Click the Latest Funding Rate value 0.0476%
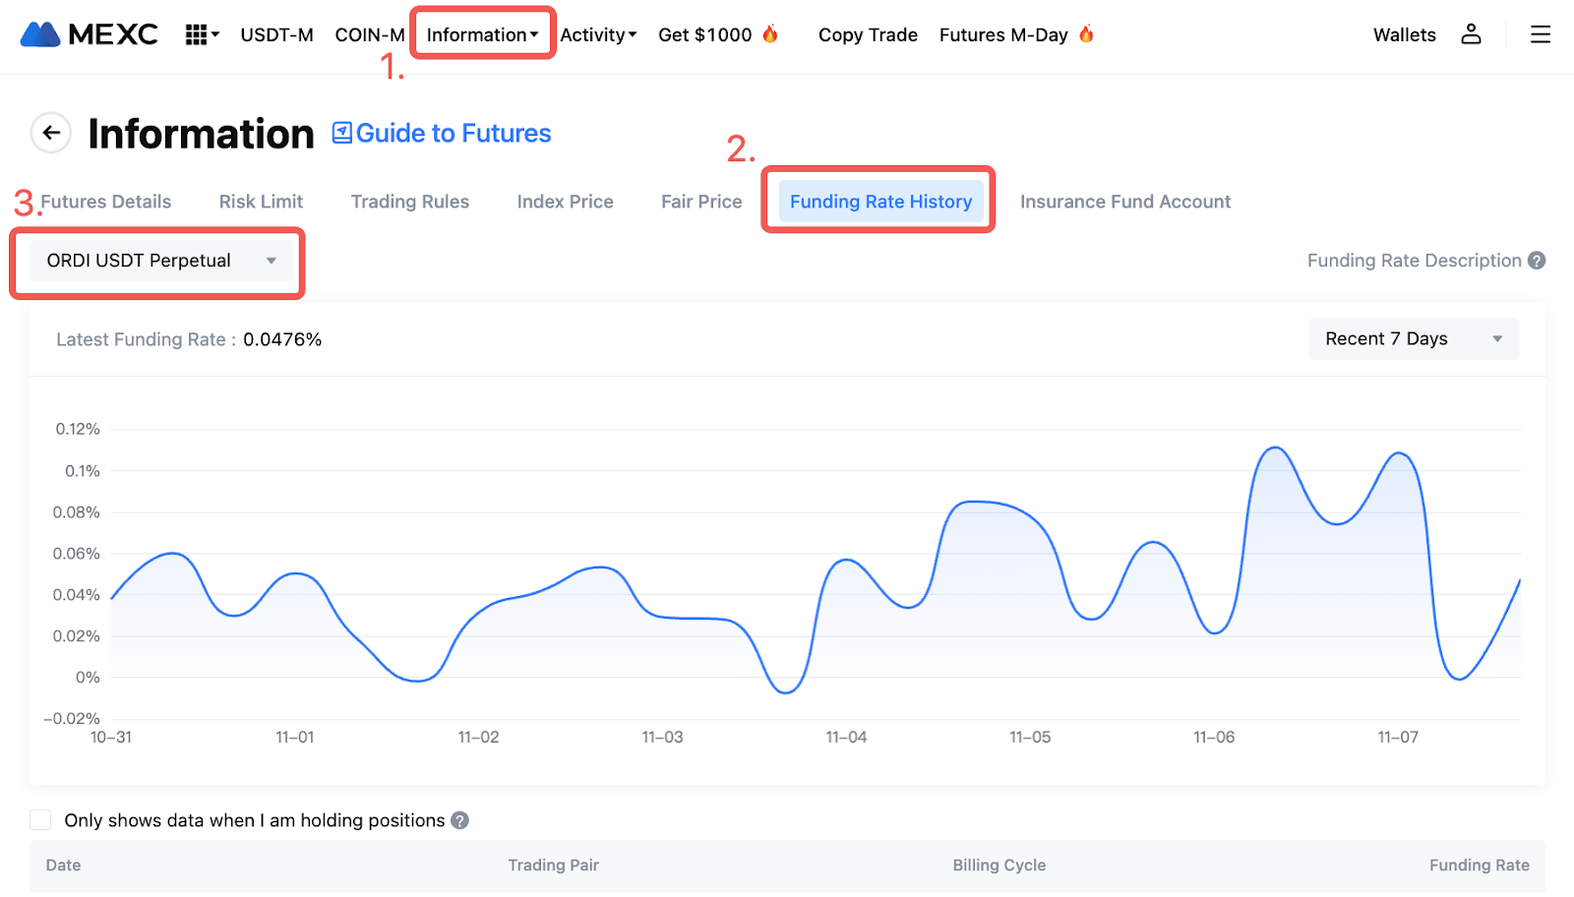The width and height of the screenshot is (1574, 897). (x=282, y=339)
